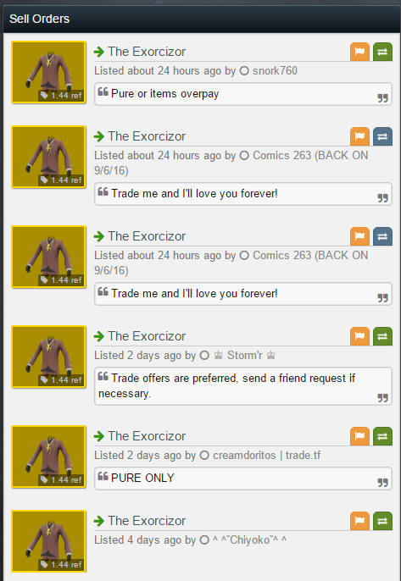Send trade offer to Chiyoko via green button
This screenshot has height=581, width=401.
(382, 521)
